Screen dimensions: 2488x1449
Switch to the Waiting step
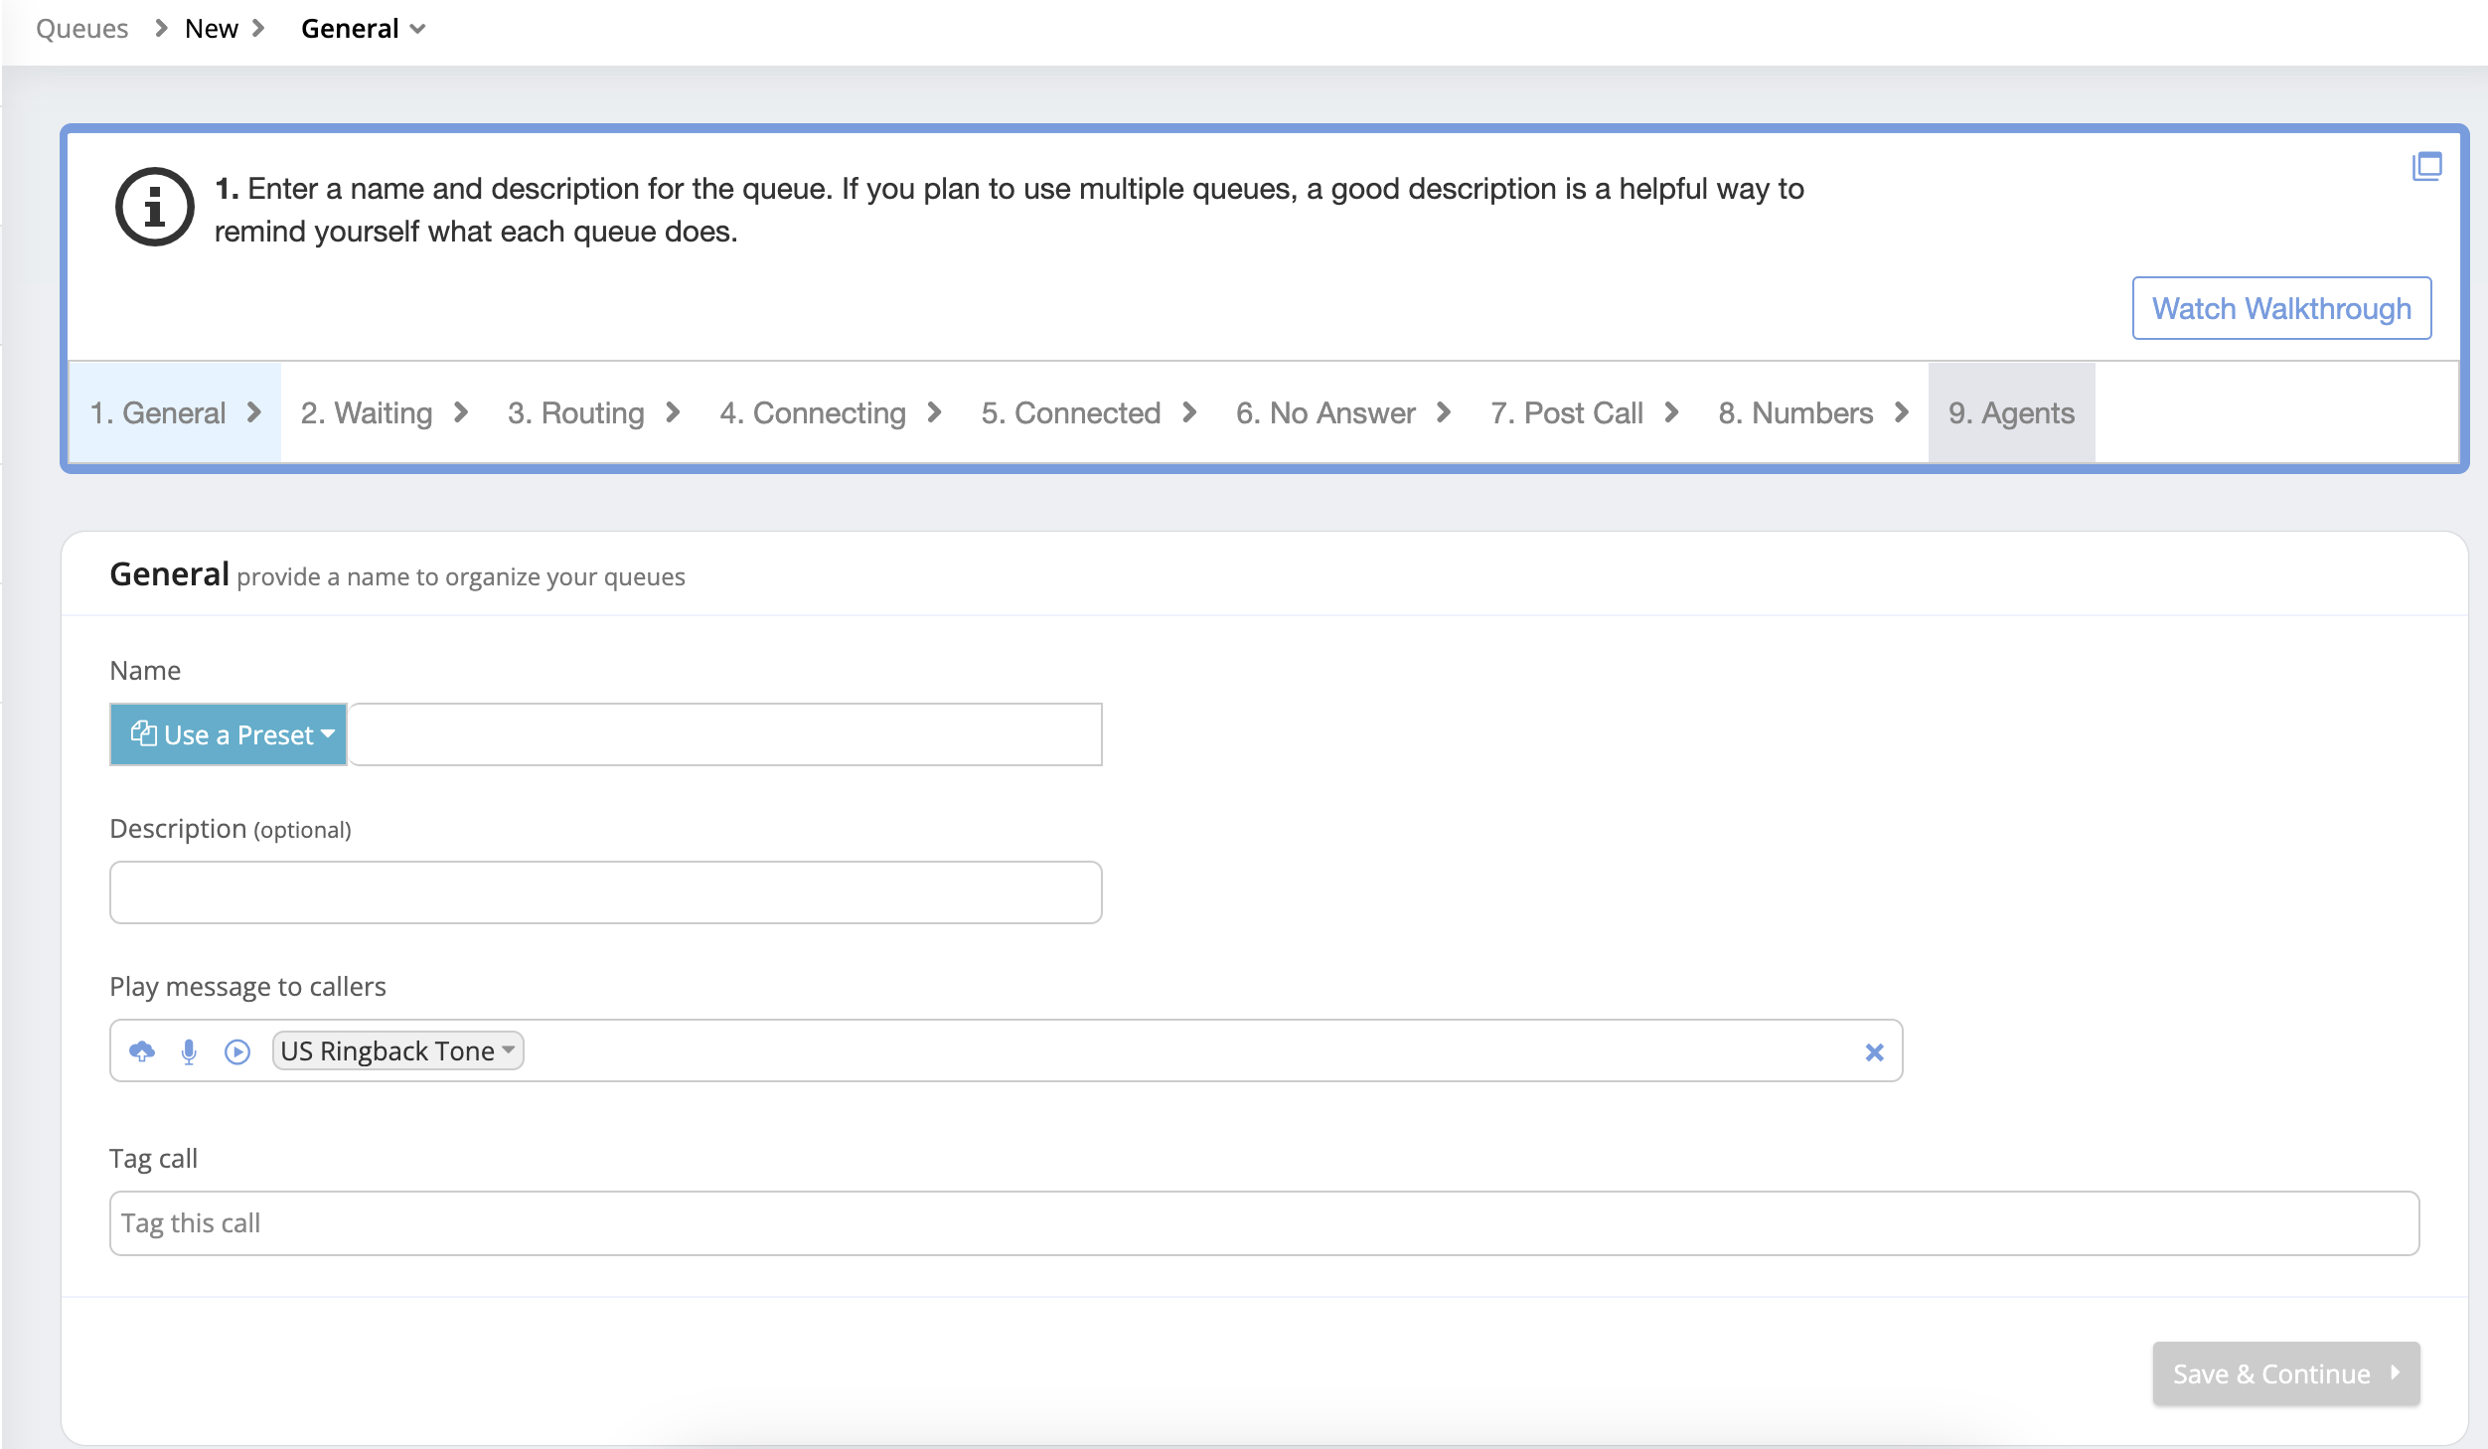pos(367,412)
